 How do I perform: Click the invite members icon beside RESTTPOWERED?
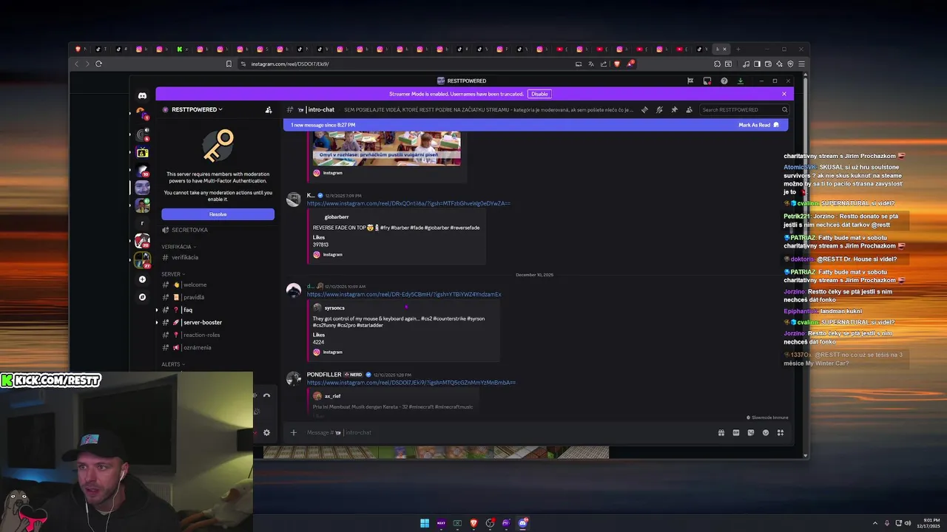pyautogui.click(x=269, y=109)
